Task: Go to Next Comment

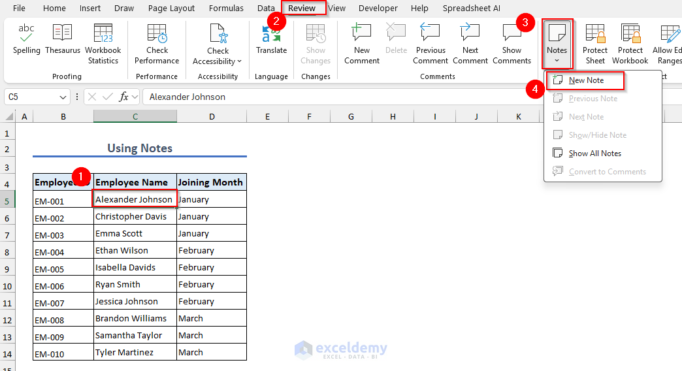Action: 470,44
